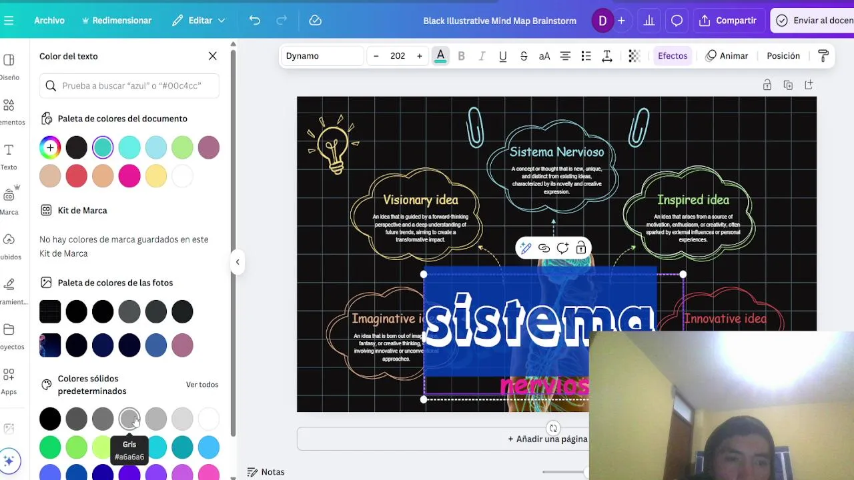Lock element from floating toolbar
This screenshot has width=854, height=480.
point(581,249)
